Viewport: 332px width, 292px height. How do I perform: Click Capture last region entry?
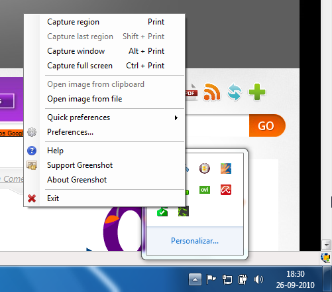coord(104,36)
